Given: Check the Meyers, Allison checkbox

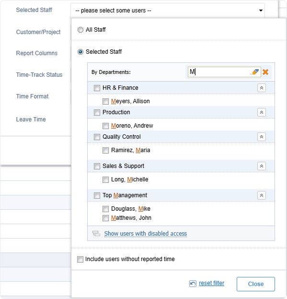Looking at the screenshot, I should [105, 101].
